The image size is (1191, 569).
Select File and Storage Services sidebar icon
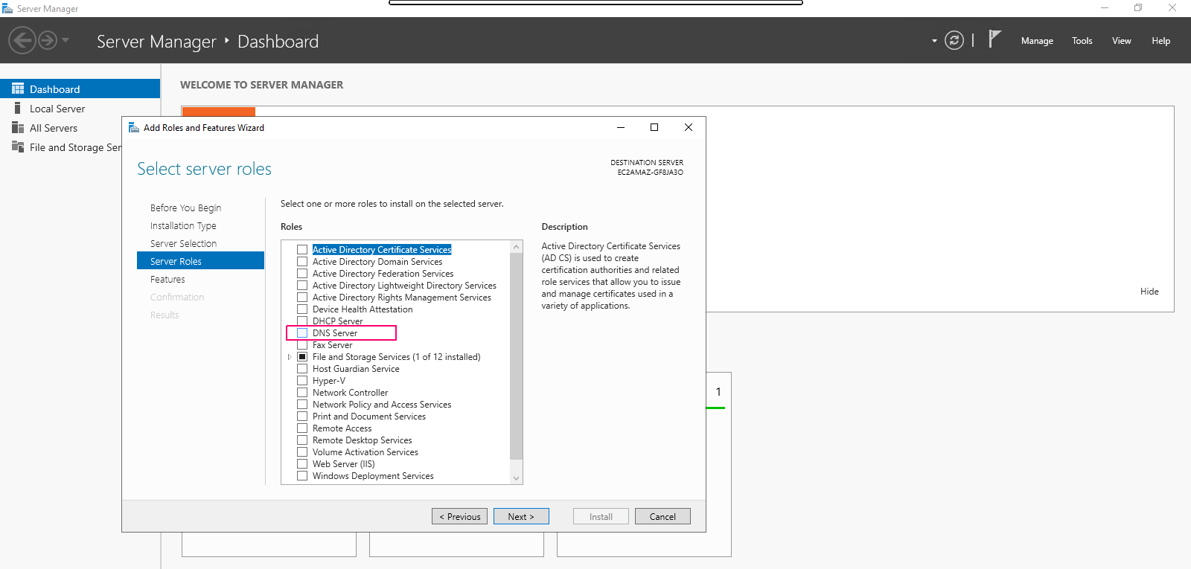pos(18,147)
